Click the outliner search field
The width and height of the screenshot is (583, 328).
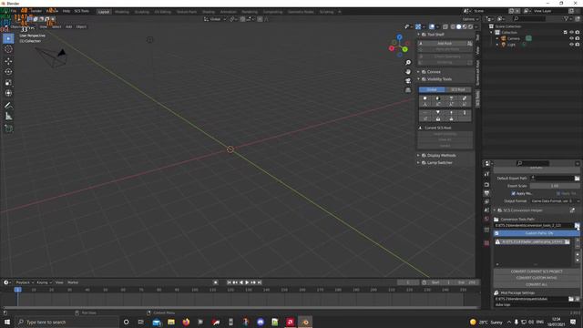[x=529, y=18]
